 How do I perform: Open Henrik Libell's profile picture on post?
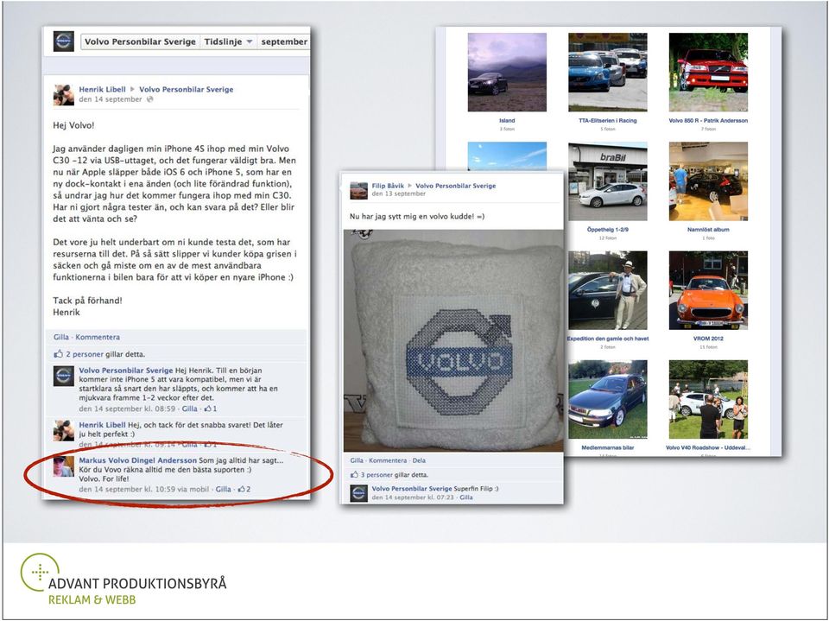pos(63,95)
